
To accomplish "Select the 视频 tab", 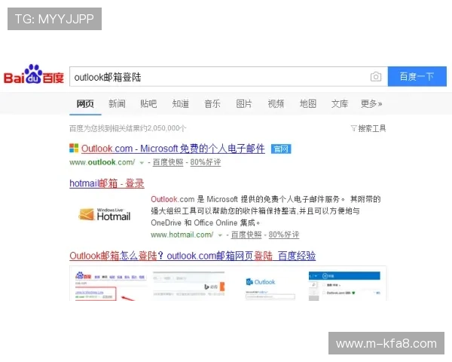I will (276, 103).
